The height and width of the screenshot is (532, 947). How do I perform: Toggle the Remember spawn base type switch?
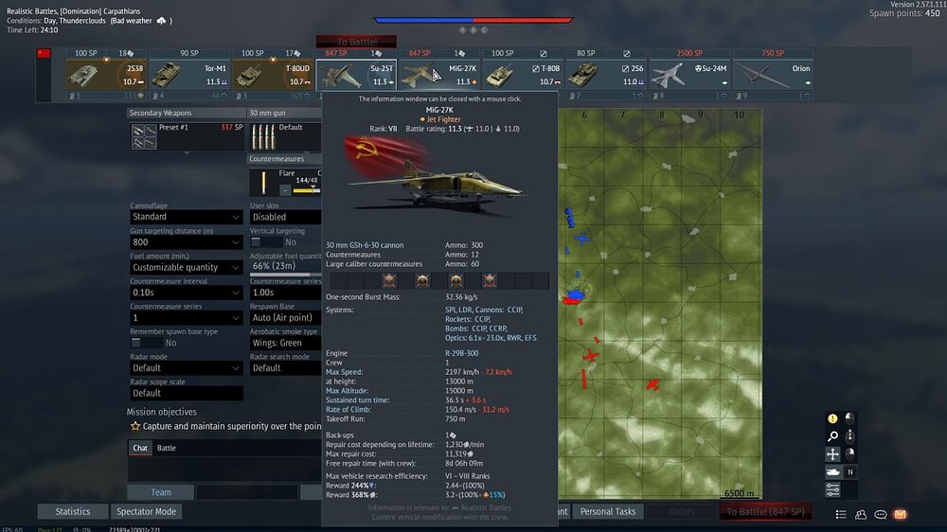point(146,343)
